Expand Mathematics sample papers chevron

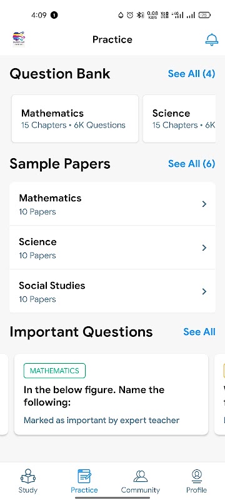[x=204, y=204]
